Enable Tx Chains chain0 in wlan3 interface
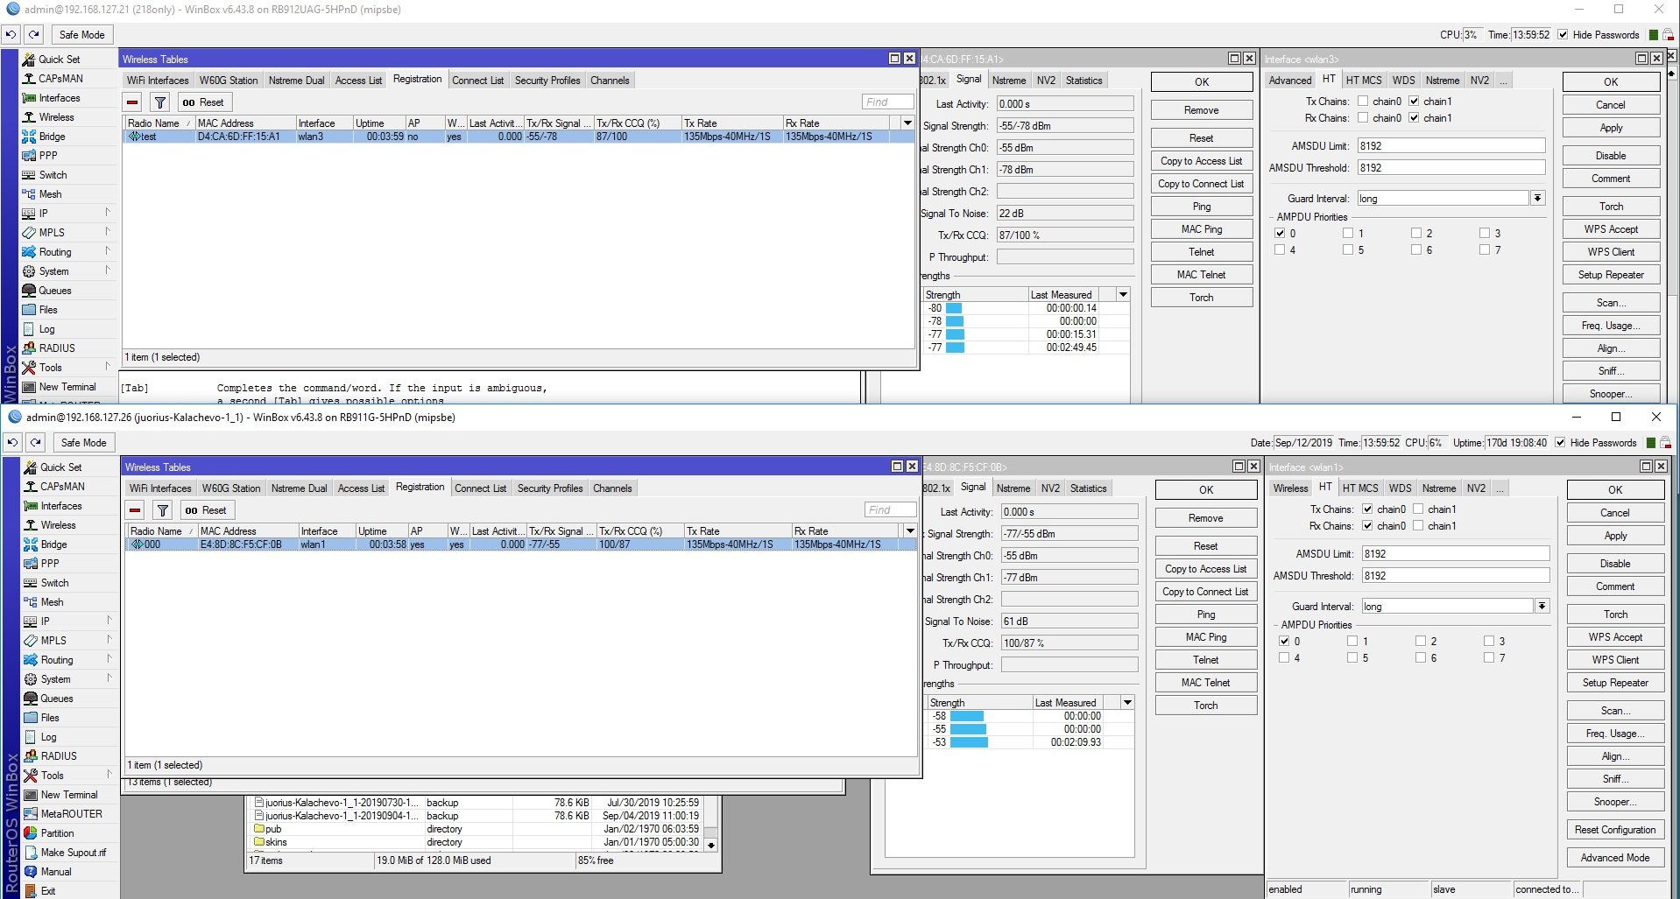The height and width of the screenshot is (899, 1680). [1363, 102]
